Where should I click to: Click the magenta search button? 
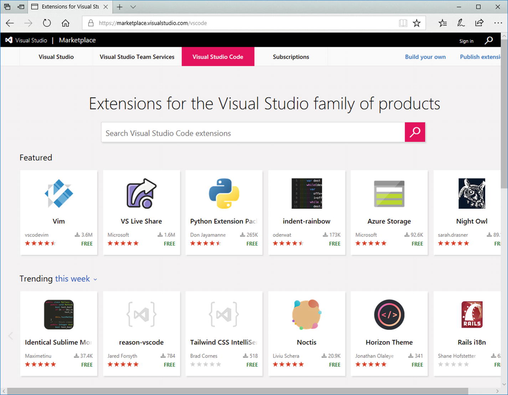click(x=415, y=132)
